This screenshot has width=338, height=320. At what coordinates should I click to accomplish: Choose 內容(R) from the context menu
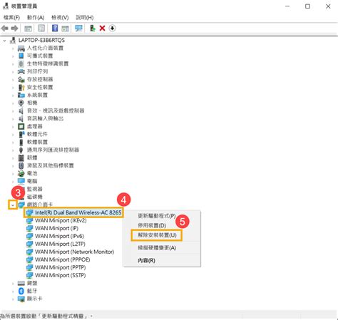[146, 260]
